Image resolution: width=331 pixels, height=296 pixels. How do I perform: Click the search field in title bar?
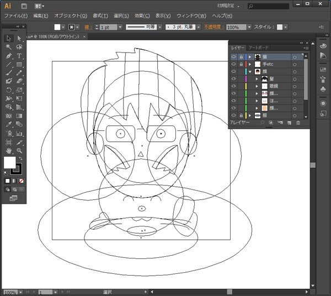[x=268, y=6]
